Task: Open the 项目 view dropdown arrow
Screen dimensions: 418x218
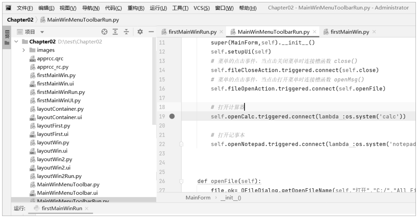Action: [x=42, y=32]
